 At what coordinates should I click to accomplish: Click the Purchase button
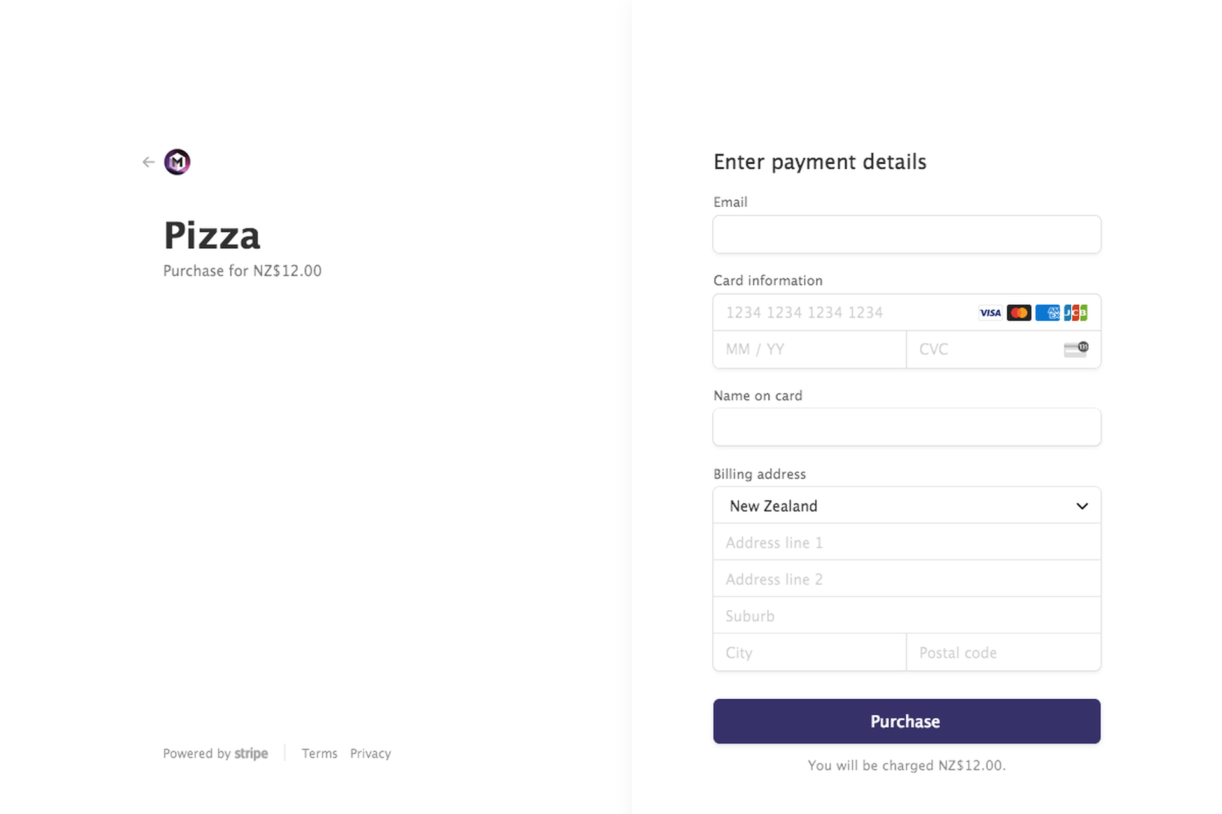click(906, 721)
